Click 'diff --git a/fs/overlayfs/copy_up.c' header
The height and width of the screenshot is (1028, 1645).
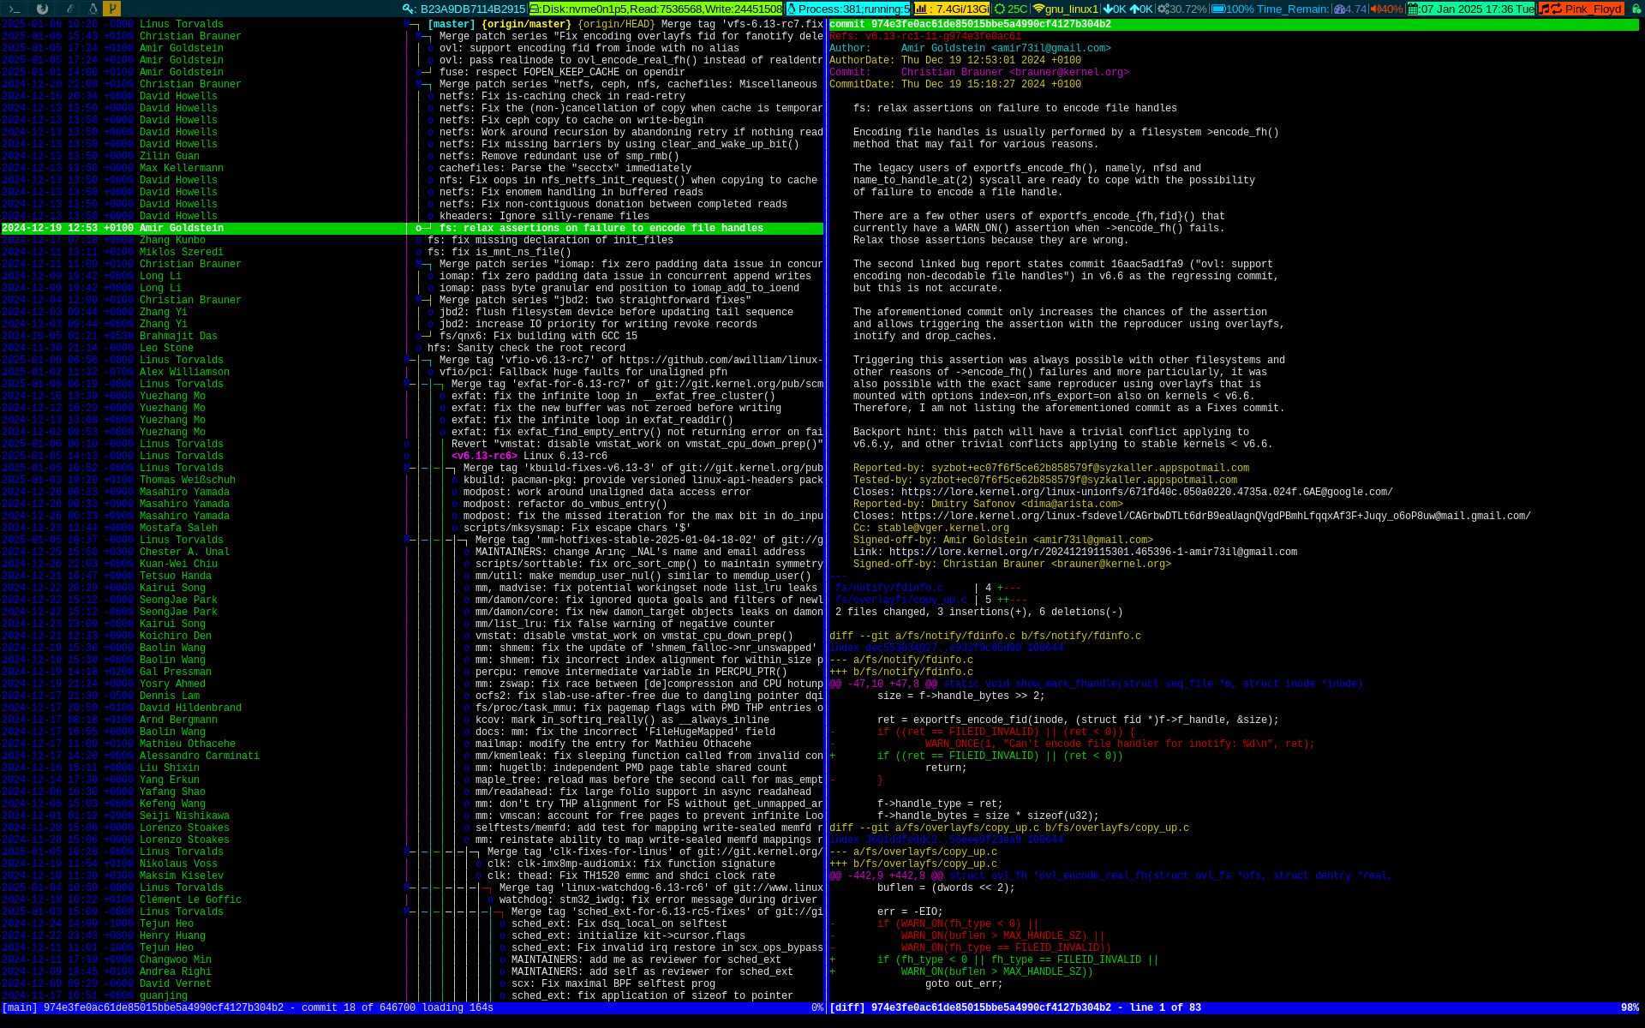click(1009, 828)
